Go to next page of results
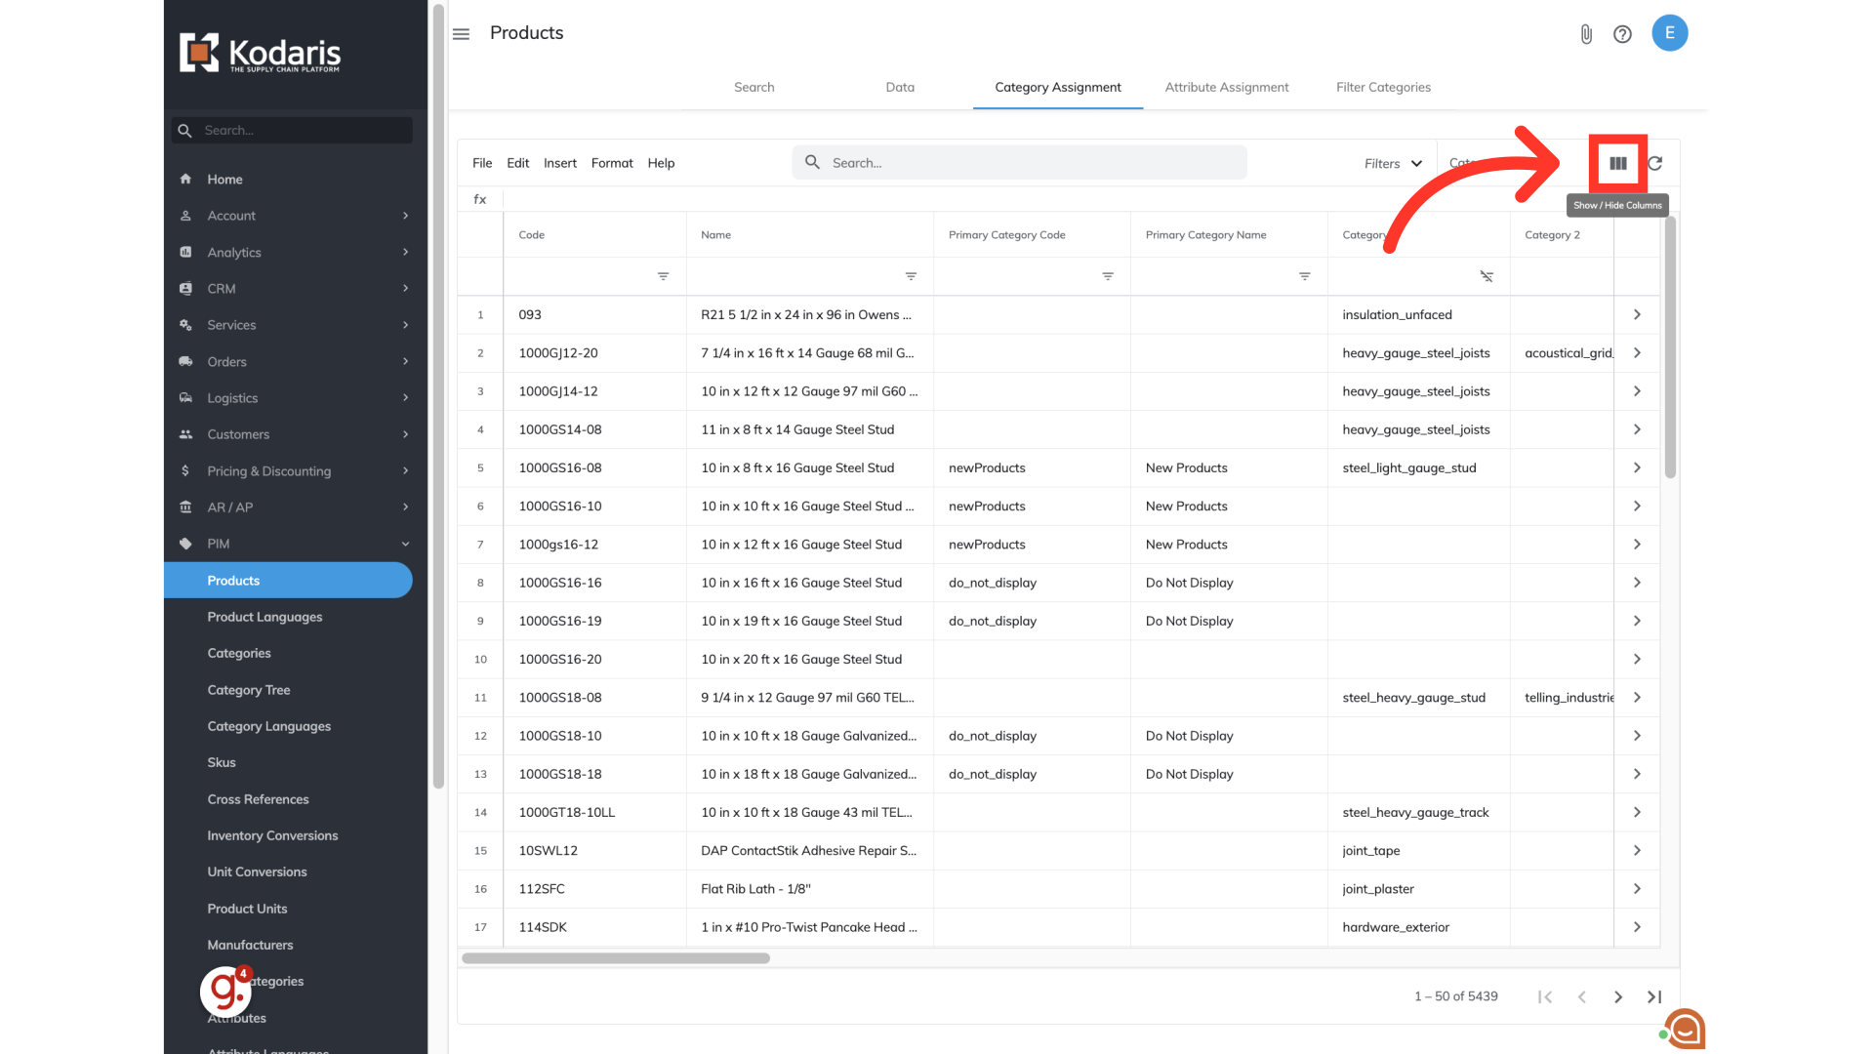1874x1054 pixels. [x=1618, y=996]
